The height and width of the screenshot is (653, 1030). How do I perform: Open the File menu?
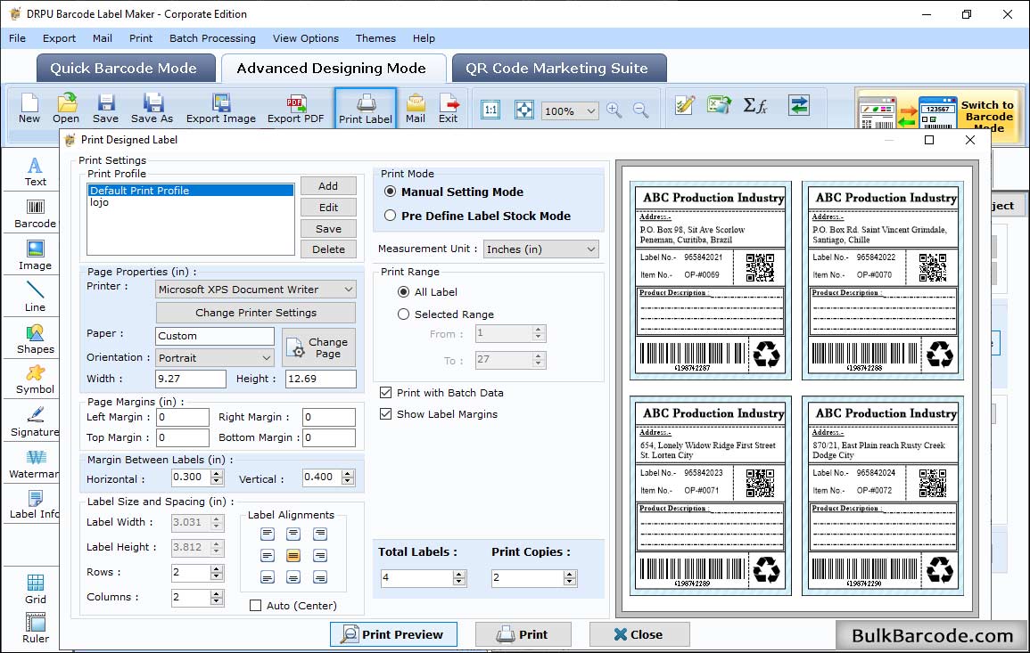coord(18,38)
